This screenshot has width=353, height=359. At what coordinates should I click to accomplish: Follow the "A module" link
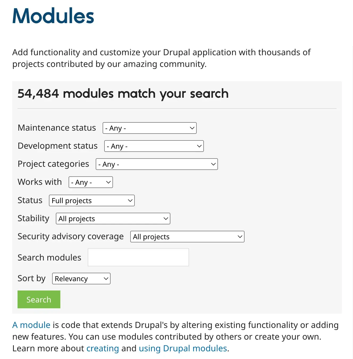31,325
